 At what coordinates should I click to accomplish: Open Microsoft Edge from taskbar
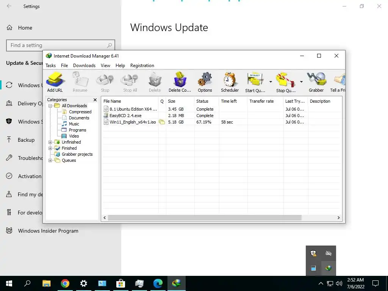(x=158, y=283)
